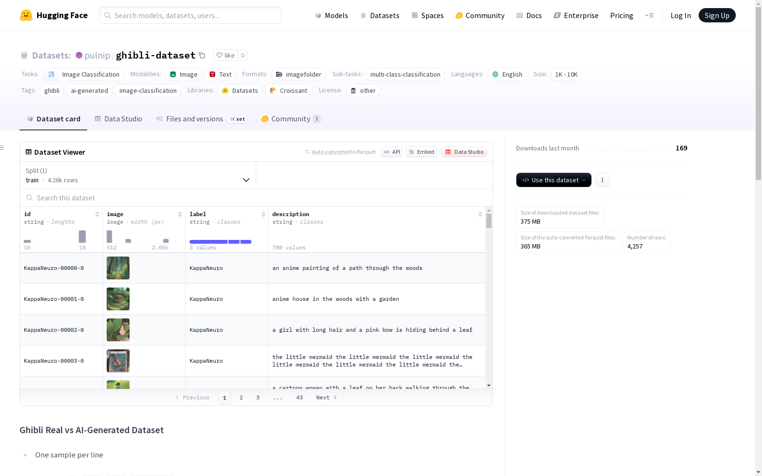Select the ghibli tag
This screenshot has height=476, width=762.
(x=52, y=90)
